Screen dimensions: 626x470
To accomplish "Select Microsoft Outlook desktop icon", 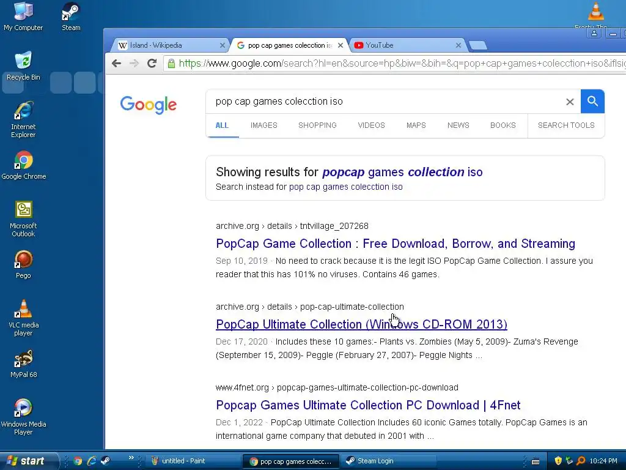I will (23, 218).
